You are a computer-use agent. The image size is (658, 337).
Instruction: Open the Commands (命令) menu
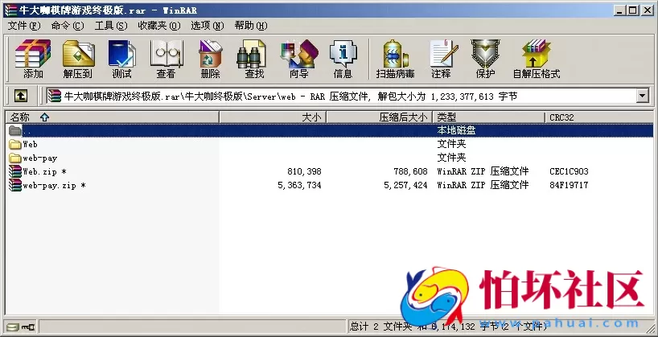coord(68,26)
